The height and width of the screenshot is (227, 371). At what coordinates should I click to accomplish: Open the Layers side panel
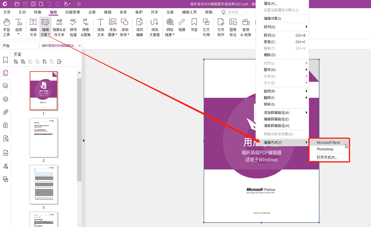5,99
